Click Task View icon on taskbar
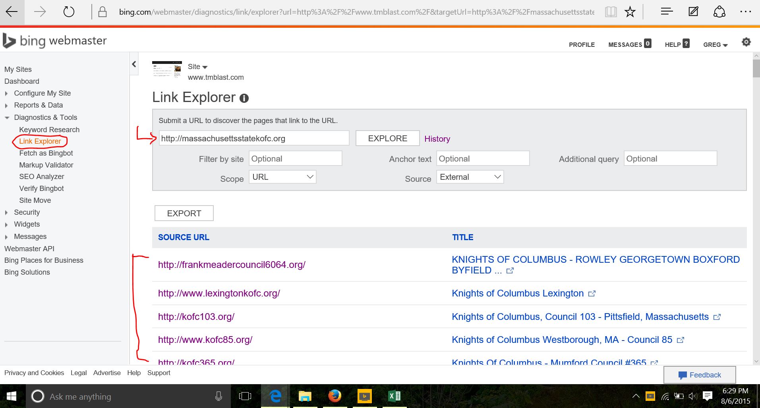This screenshot has width=760, height=408. pyautogui.click(x=245, y=396)
